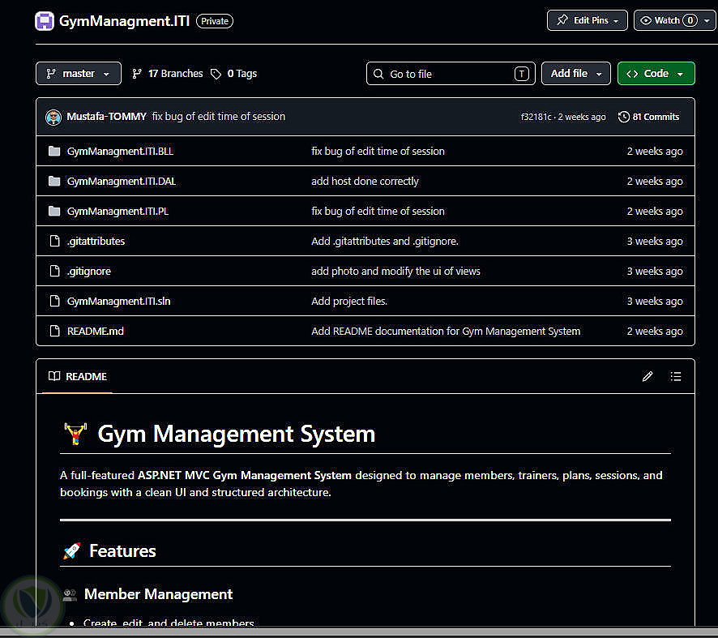
Task: Click the latest commit message in the header row
Action: (219, 117)
